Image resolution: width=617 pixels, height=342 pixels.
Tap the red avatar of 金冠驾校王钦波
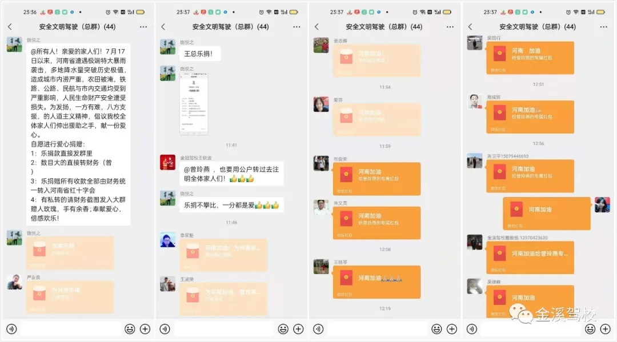[x=167, y=163]
